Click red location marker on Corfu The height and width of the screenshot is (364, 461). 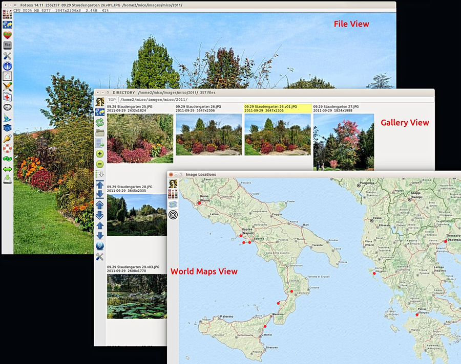[x=374, y=274]
